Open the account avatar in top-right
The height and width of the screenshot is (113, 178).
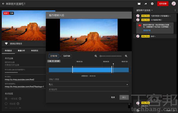[174, 4]
